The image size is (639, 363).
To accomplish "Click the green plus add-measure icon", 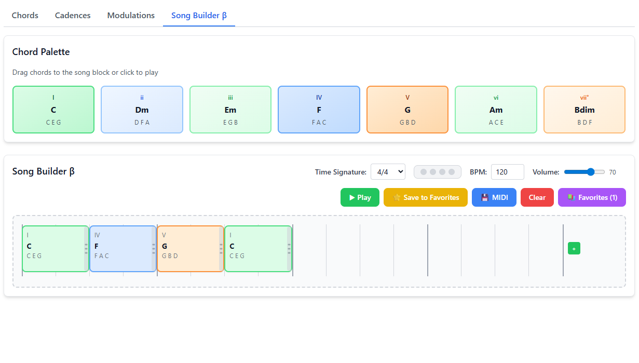I will click(574, 249).
